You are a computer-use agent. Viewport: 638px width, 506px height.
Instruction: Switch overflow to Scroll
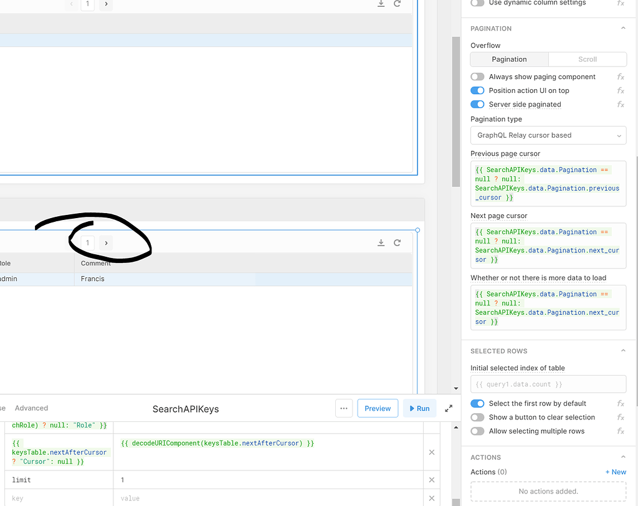587,59
